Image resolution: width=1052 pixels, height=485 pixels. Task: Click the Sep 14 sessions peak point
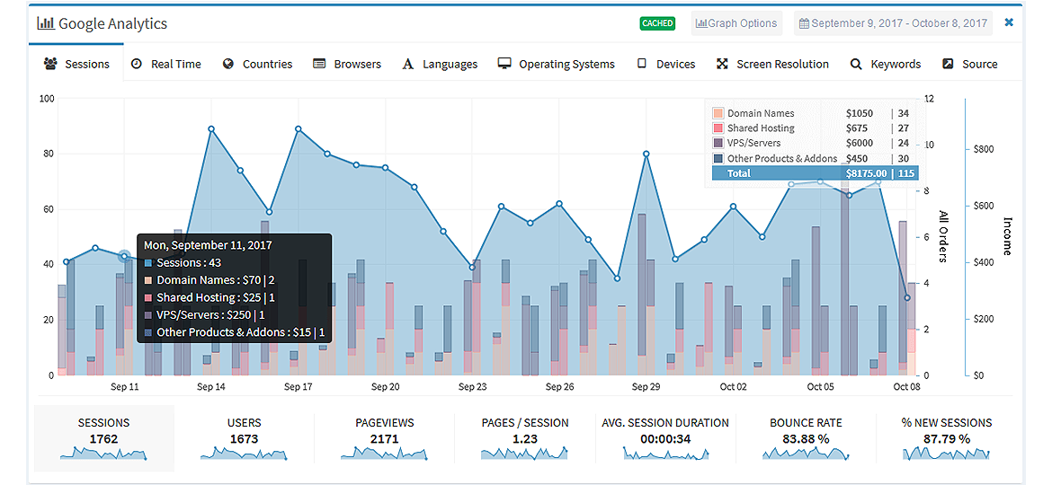pos(210,128)
